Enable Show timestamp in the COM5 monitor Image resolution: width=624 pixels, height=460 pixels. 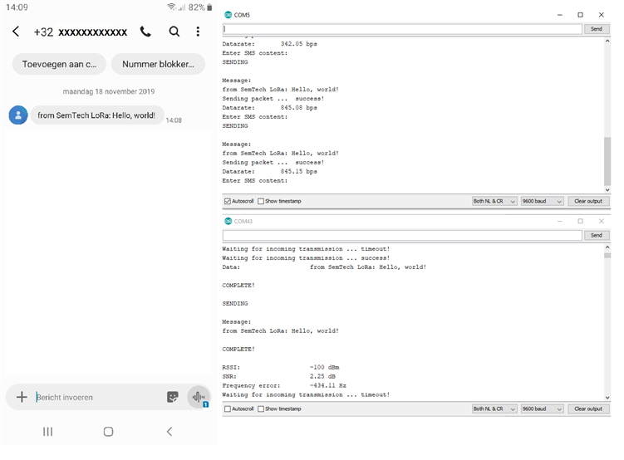tap(261, 201)
